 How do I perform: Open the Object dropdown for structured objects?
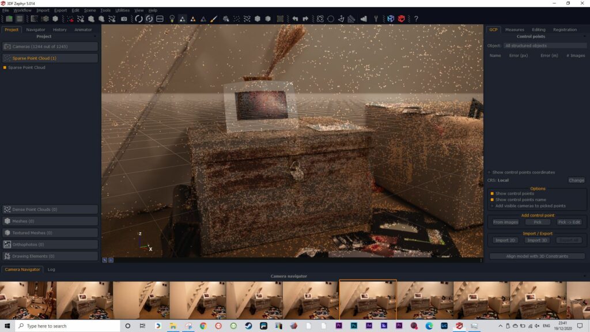544,46
